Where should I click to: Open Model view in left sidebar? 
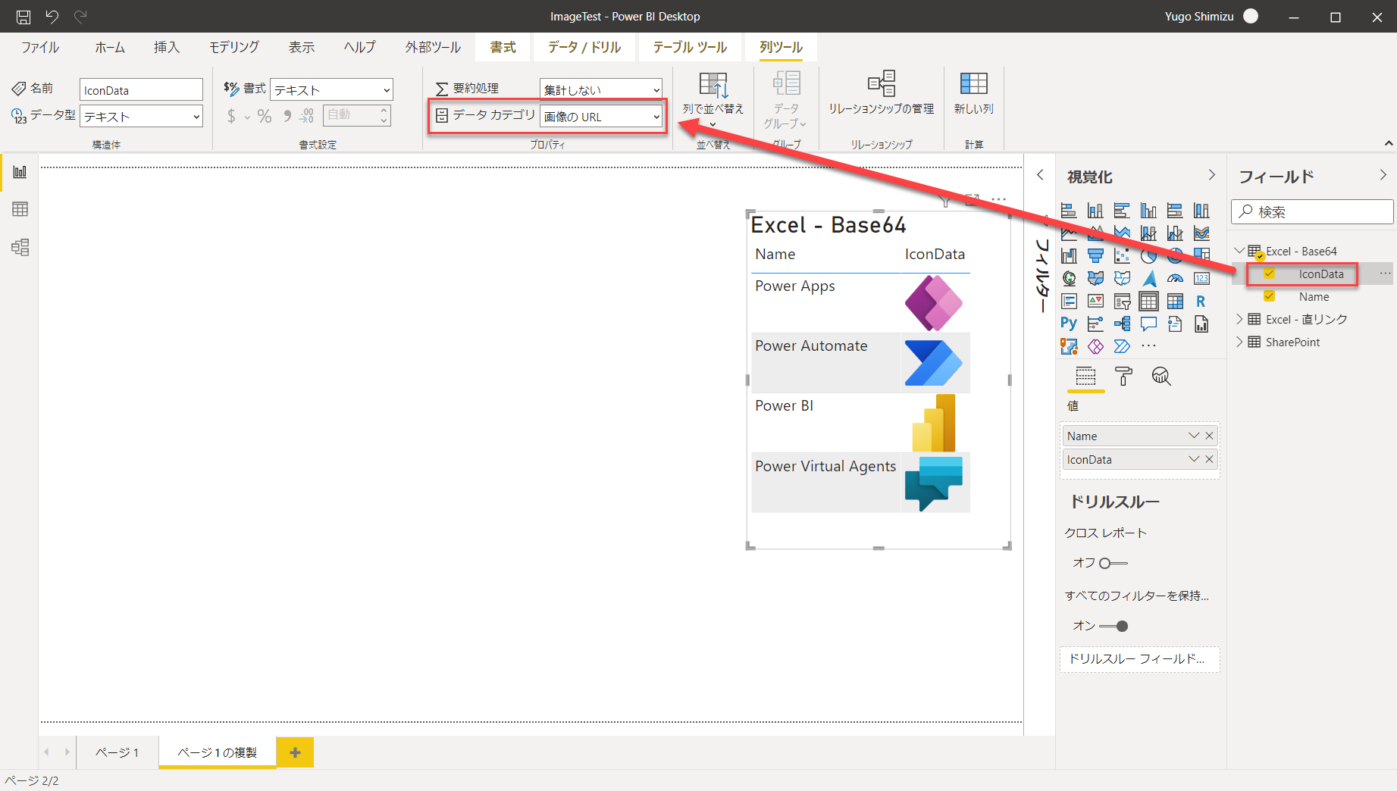tap(20, 247)
